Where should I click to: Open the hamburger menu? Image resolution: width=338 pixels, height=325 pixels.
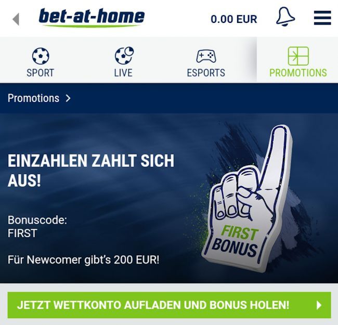322,18
